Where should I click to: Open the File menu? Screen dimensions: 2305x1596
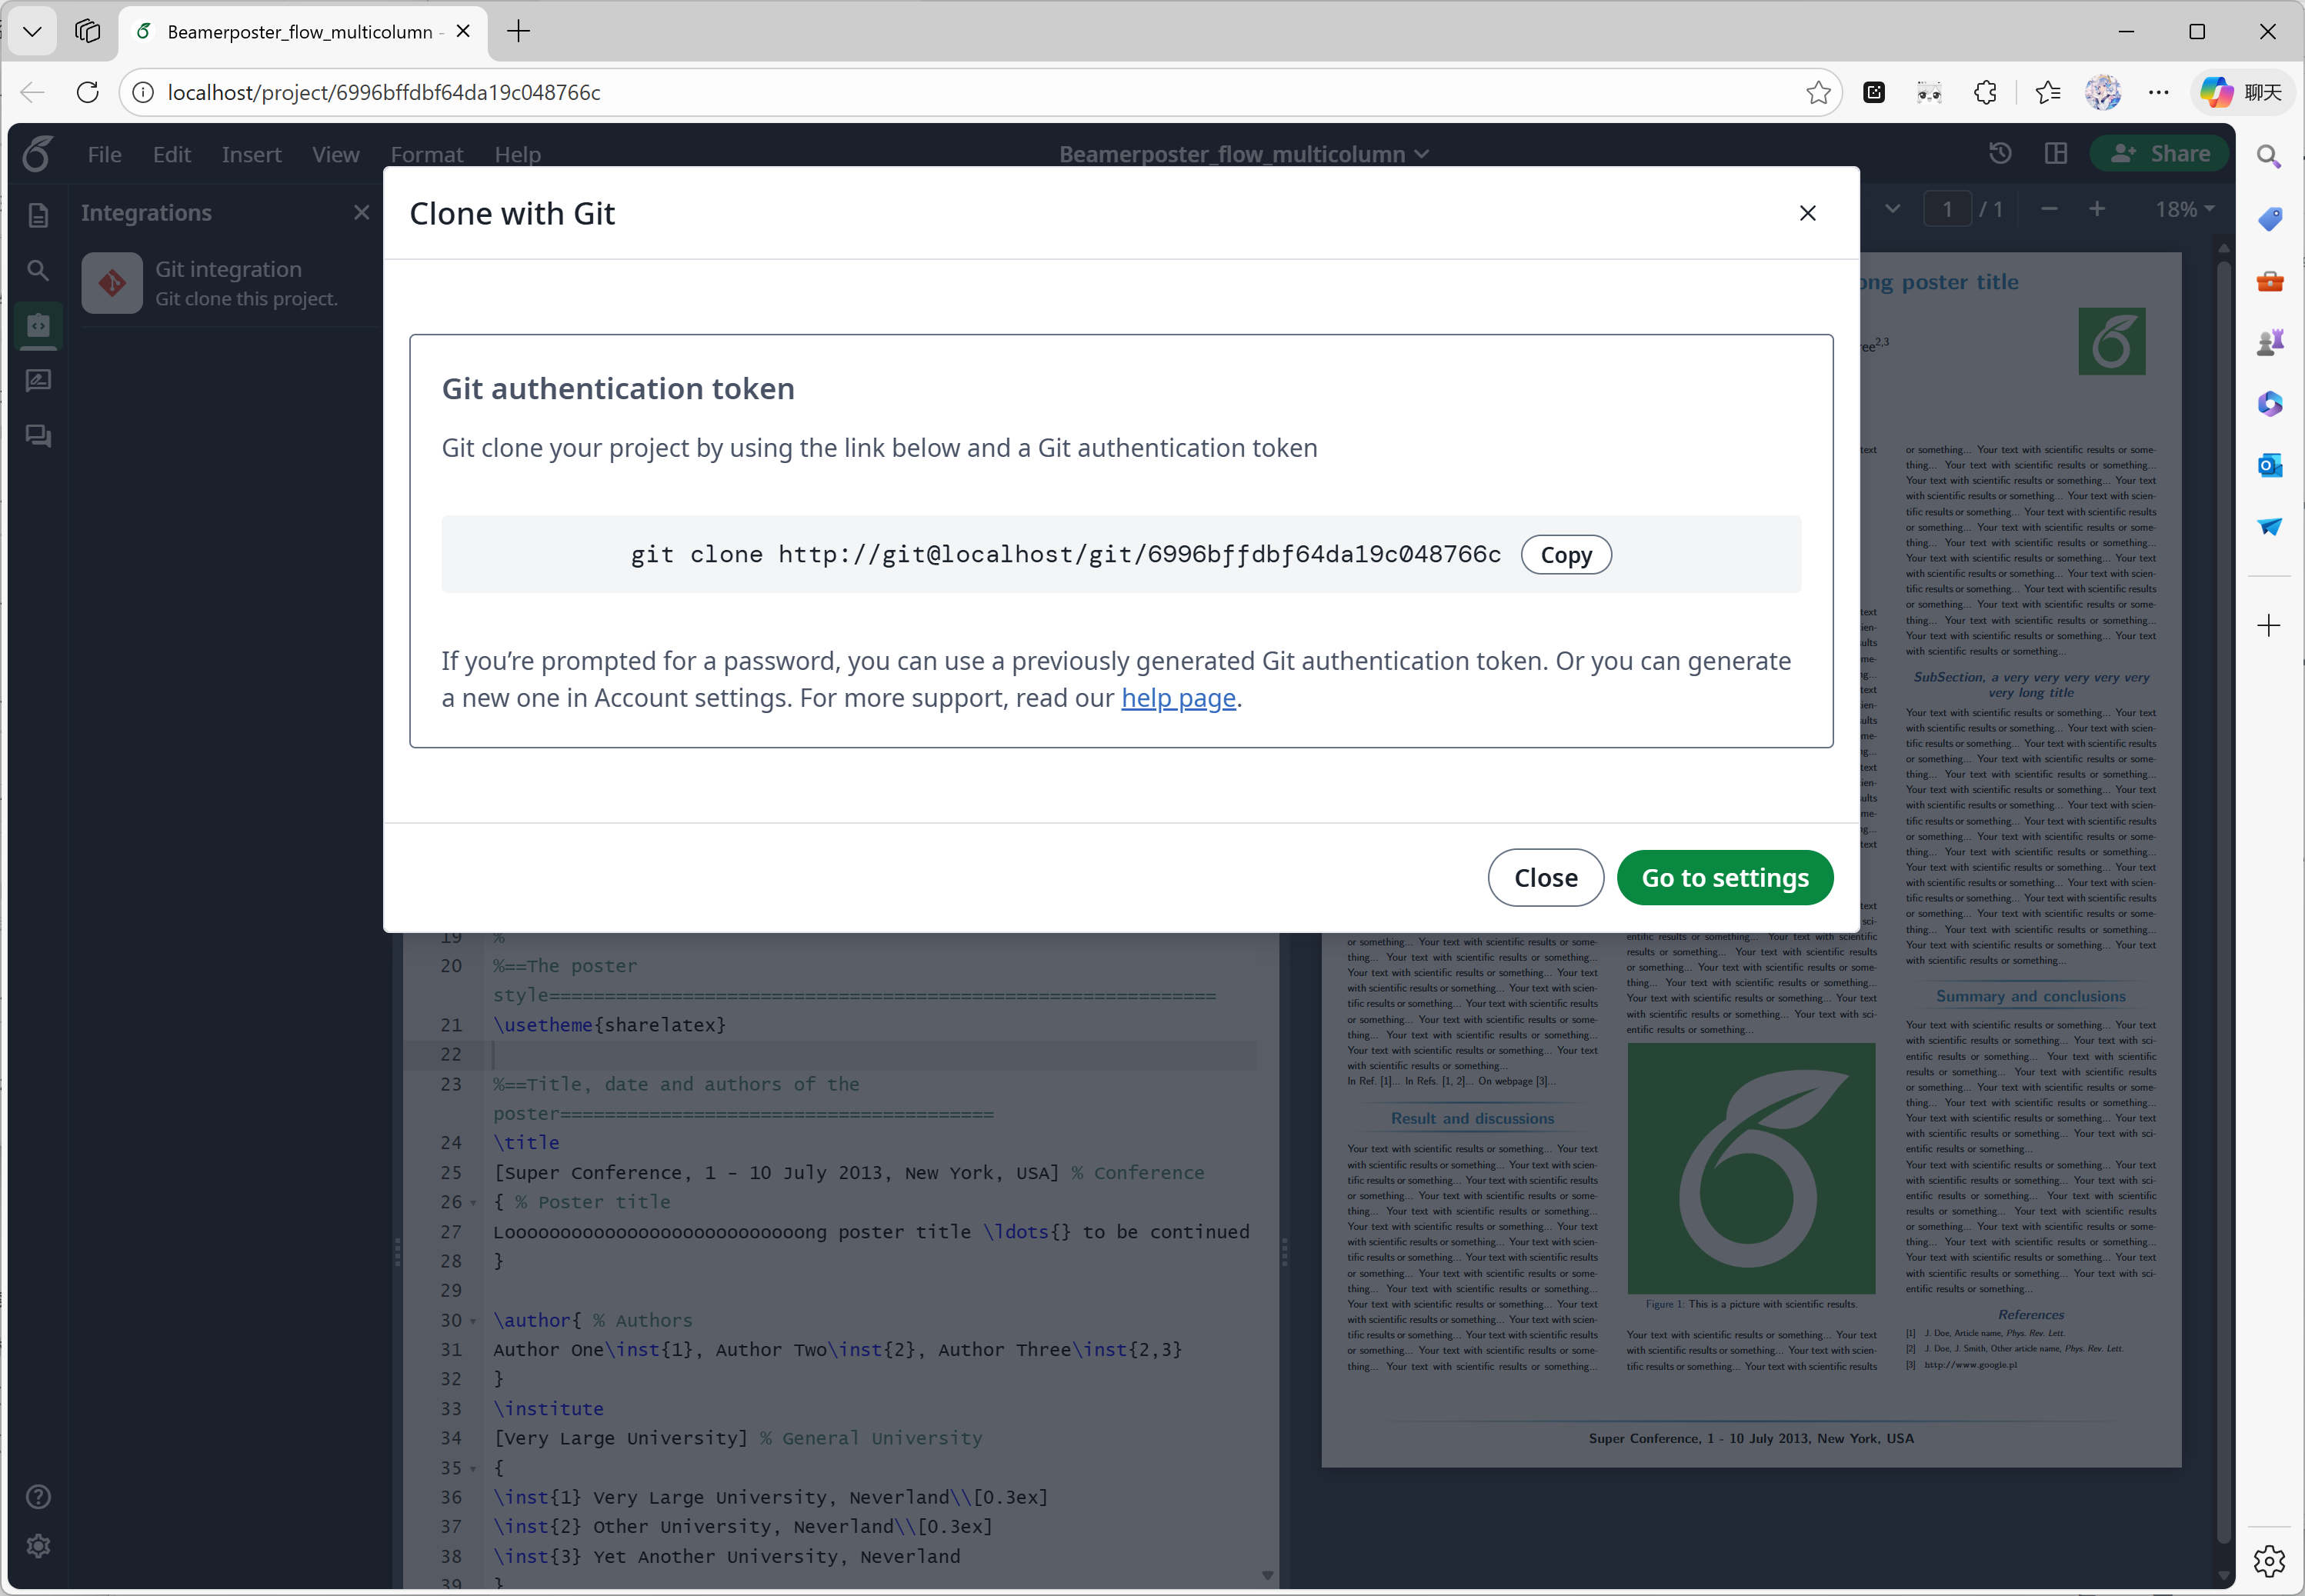coord(104,154)
